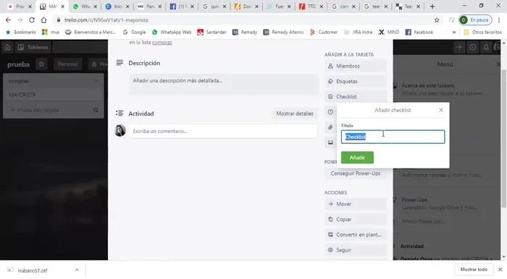Open Otros favoritos folder
The image size is (507, 279).
[x=482, y=33]
